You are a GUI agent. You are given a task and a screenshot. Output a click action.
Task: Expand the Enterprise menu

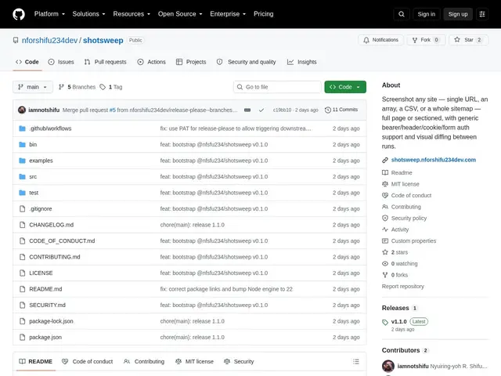pyautogui.click(x=228, y=14)
